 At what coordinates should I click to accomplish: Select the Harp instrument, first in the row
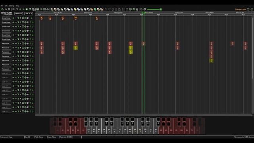[52, 10]
